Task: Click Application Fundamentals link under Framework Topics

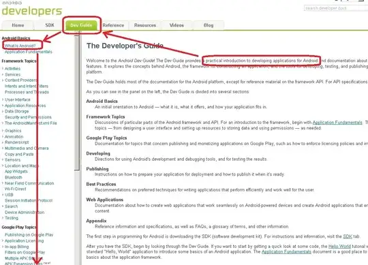Action: pos(337,123)
